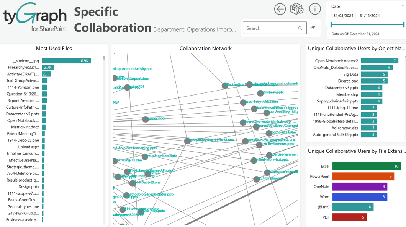Select the 1944-Debt-65.one network node
Viewport: 406px width, 227px height.
point(132,183)
